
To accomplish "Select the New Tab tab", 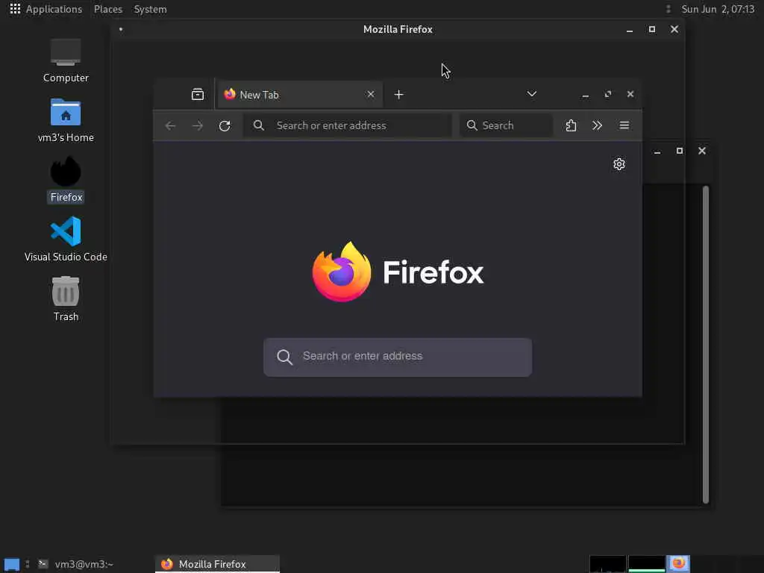I will (299, 95).
